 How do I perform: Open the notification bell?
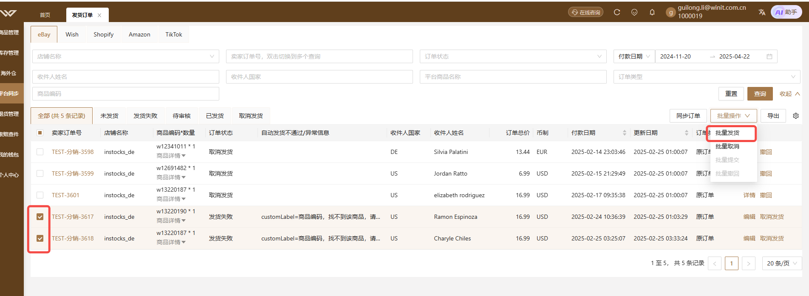coord(652,12)
